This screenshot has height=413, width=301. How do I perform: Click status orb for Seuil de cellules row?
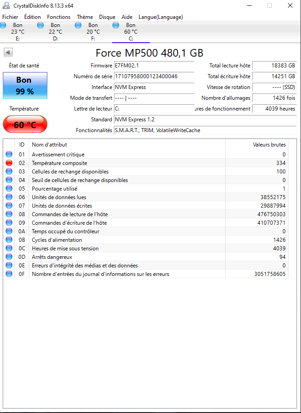pyautogui.click(x=9, y=180)
